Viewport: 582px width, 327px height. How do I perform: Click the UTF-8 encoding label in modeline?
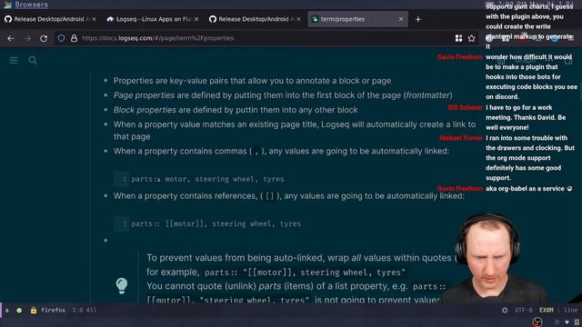pyautogui.click(x=524, y=311)
